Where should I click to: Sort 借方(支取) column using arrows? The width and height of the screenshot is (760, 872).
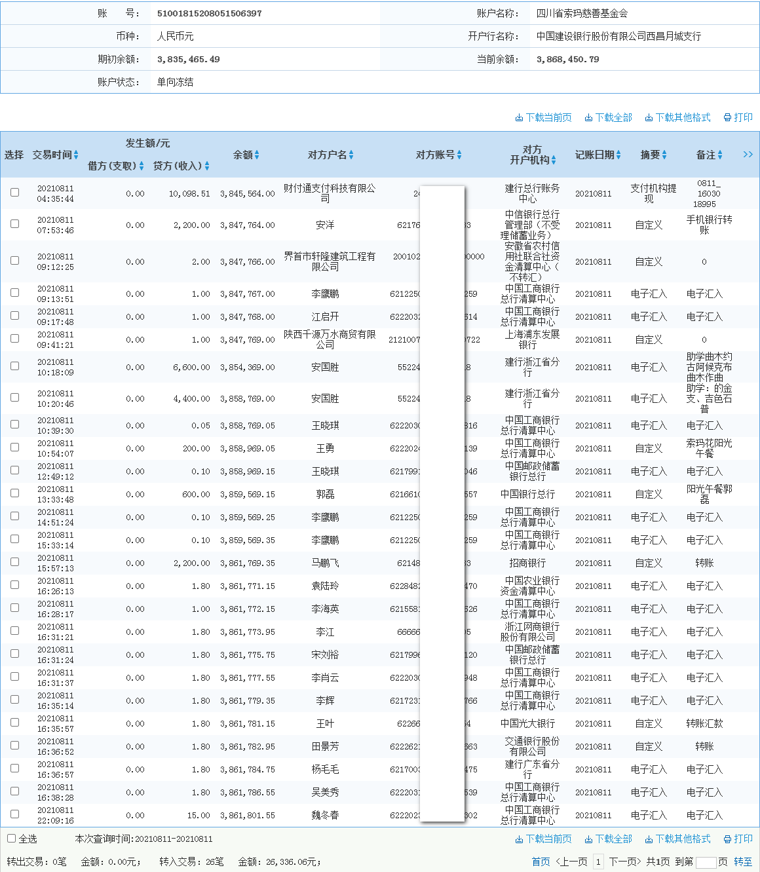pos(142,166)
